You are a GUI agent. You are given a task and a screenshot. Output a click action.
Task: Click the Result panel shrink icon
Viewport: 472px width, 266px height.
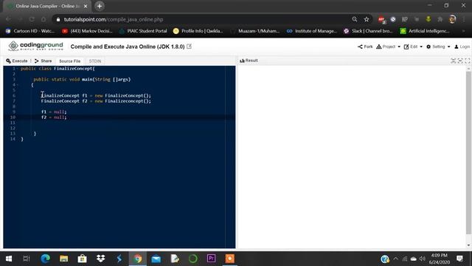[x=454, y=61]
